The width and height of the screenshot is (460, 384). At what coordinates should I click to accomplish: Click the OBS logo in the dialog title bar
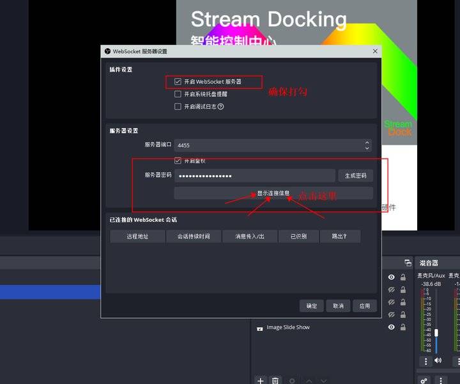click(x=107, y=51)
